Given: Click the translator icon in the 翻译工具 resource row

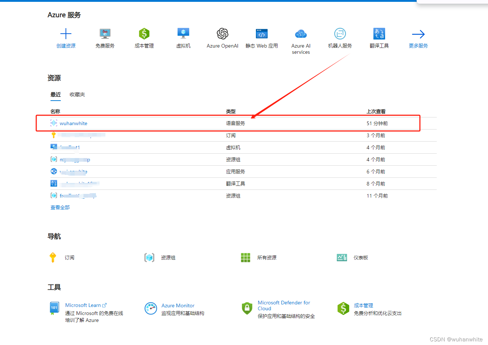Looking at the screenshot, I should [x=54, y=183].
